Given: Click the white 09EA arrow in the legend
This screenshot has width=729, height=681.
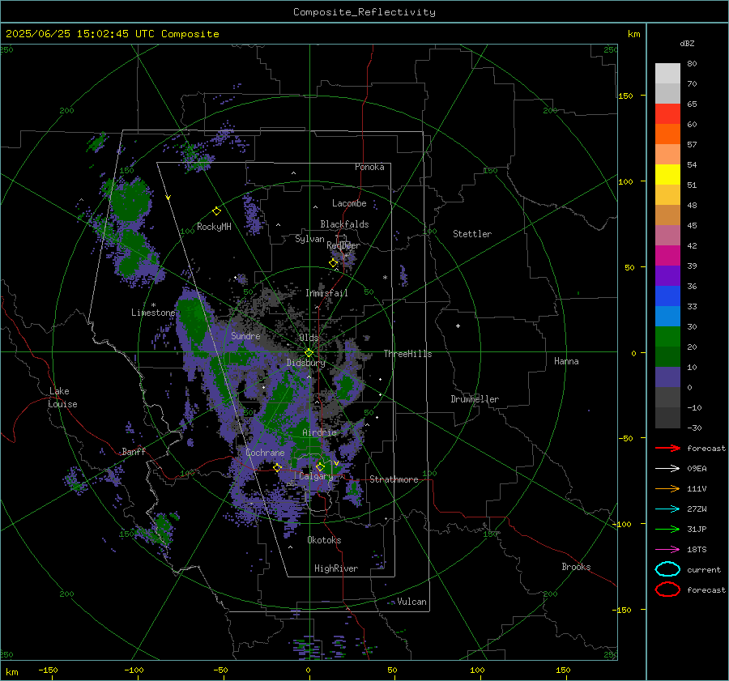Looking at the screenshot, I should pos(667,469).
